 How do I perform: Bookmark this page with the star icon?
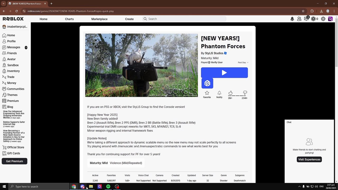click(x=303, y=11)
